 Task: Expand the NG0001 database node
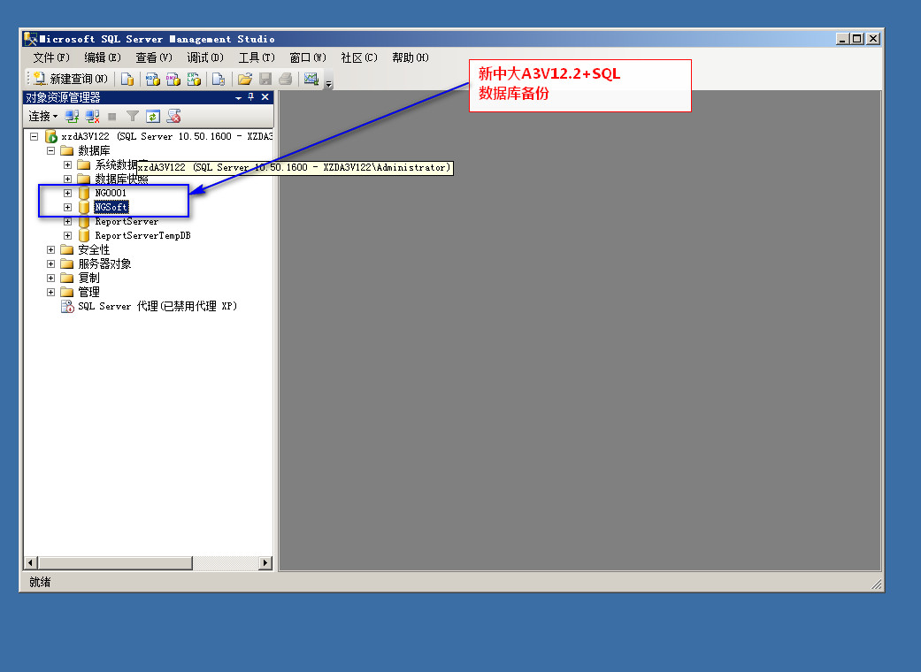[x=68, y=193]
